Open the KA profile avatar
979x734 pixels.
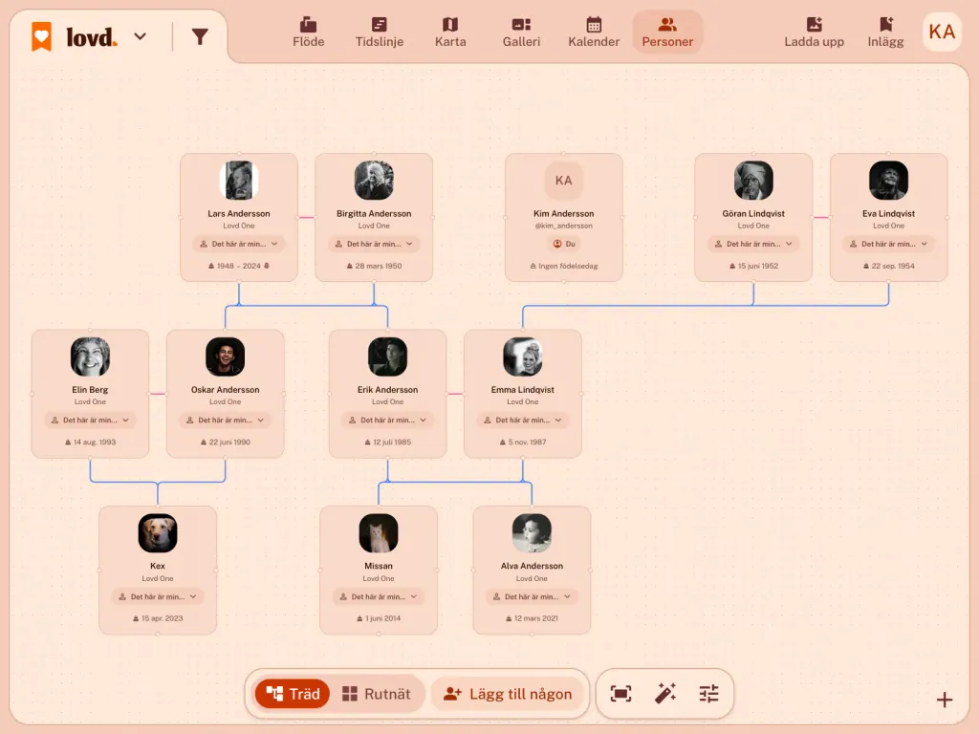[942, 32]
